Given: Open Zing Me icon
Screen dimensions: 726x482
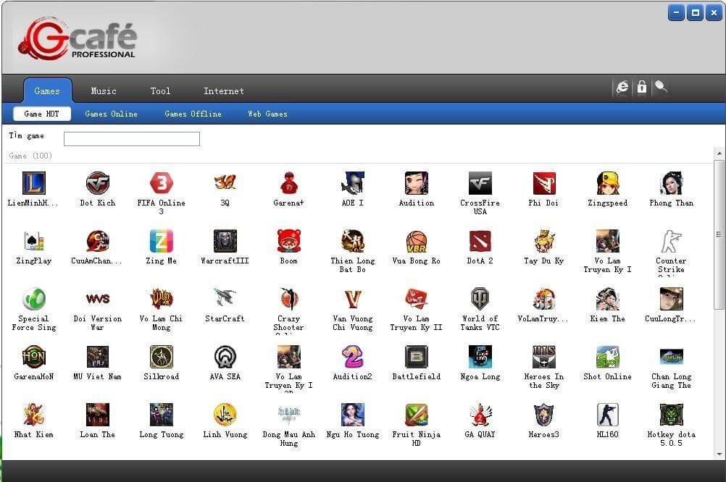Looking at the screenshot, I should [161, 241].
